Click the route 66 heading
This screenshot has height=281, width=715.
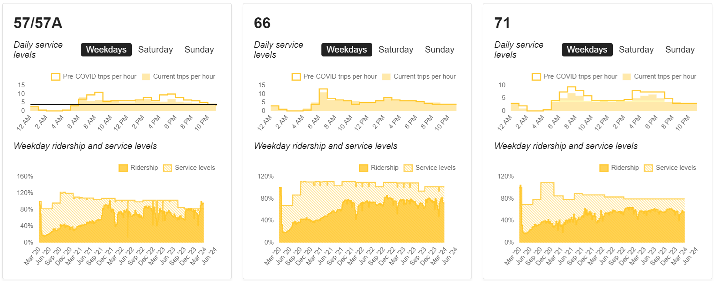click(262, 23)
